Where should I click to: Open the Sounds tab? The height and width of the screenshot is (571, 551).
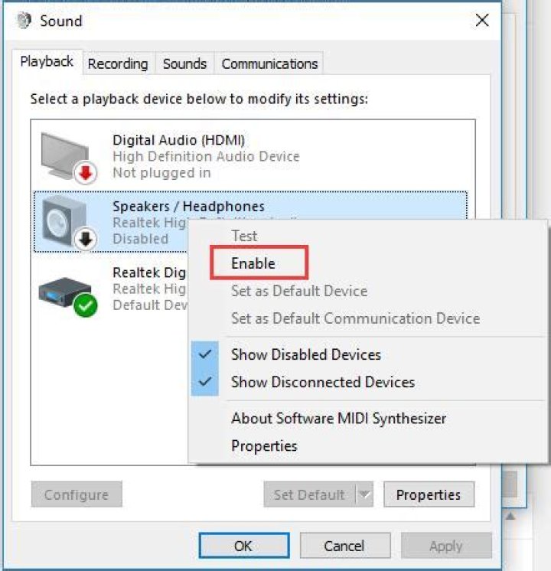184,64
